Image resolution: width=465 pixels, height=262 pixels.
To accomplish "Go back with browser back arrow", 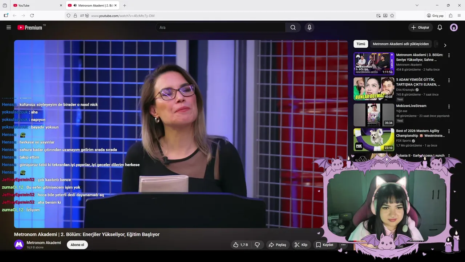I will click(15, 16).
